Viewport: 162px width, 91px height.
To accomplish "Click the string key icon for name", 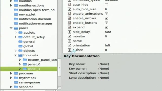I will coord(70,41).
